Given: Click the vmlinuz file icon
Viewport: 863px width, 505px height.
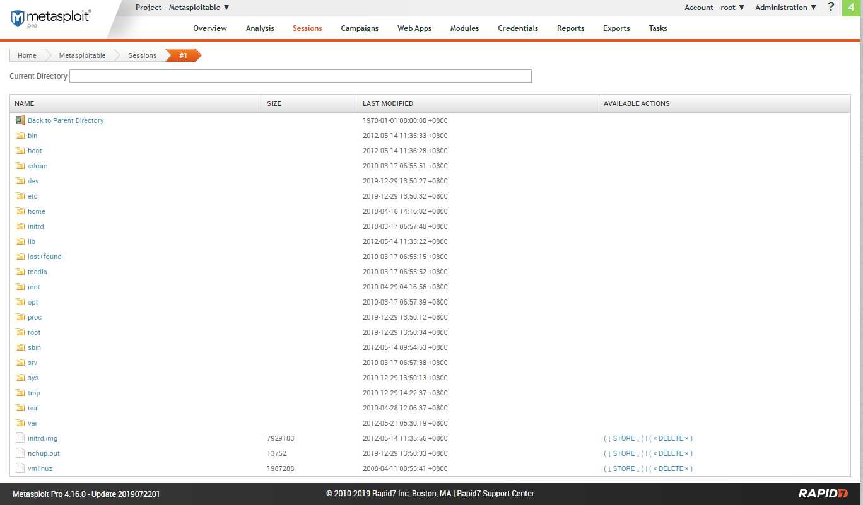Looking at the screenshot, I should pos(20,468).
